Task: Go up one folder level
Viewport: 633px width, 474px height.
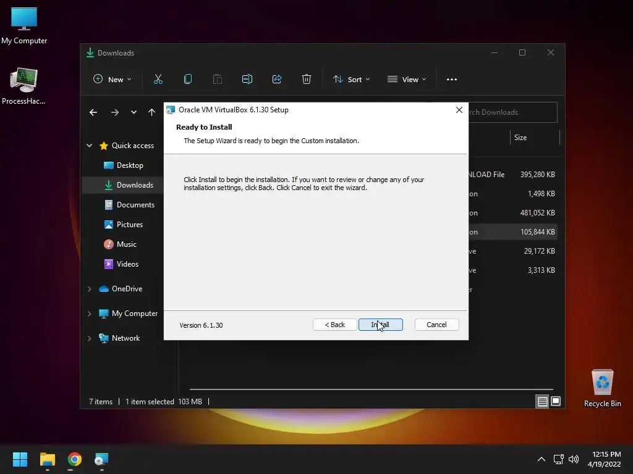Action: click(x=152, y=112)
